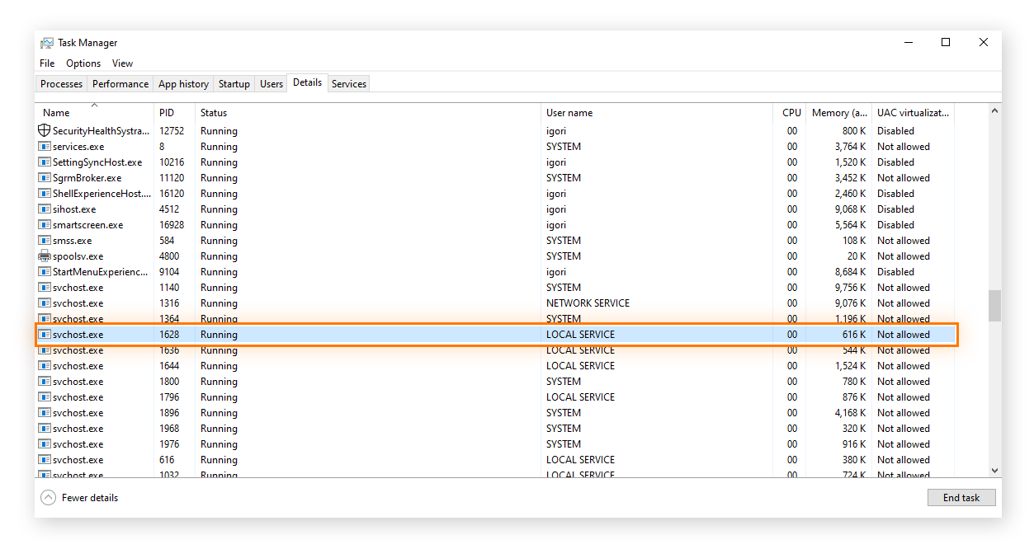This screenshot has width=1034, height=549.
Task: Click icon of svchost.exe with PID 616
Action: click(45, 459)
